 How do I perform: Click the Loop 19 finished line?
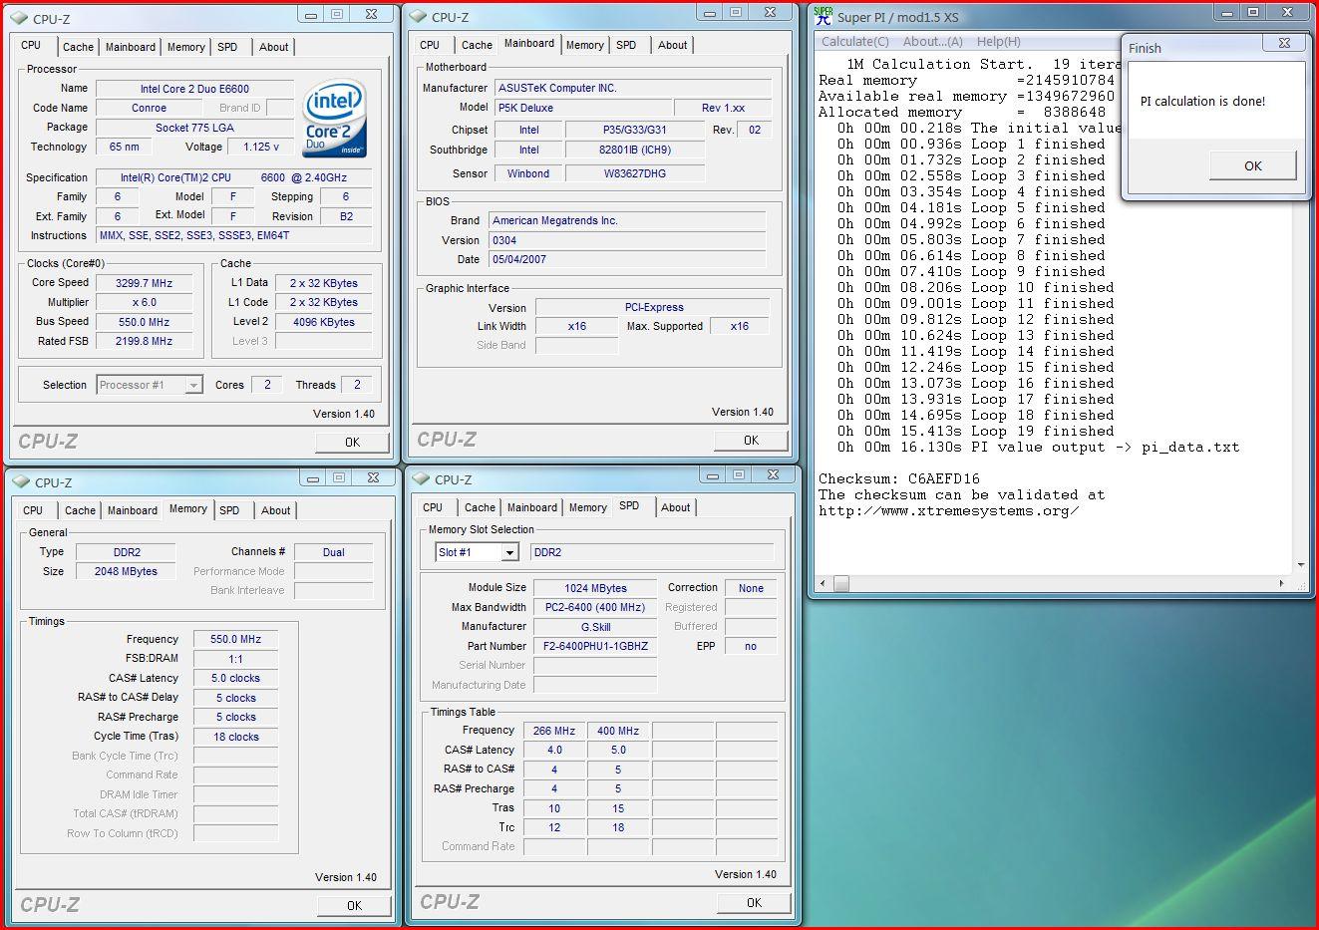click(x=976, y=431)
